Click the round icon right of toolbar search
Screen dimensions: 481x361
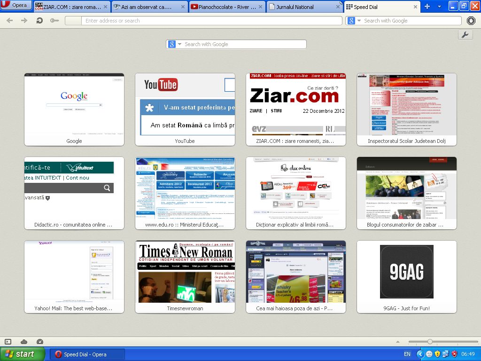(x=471, y=21)
